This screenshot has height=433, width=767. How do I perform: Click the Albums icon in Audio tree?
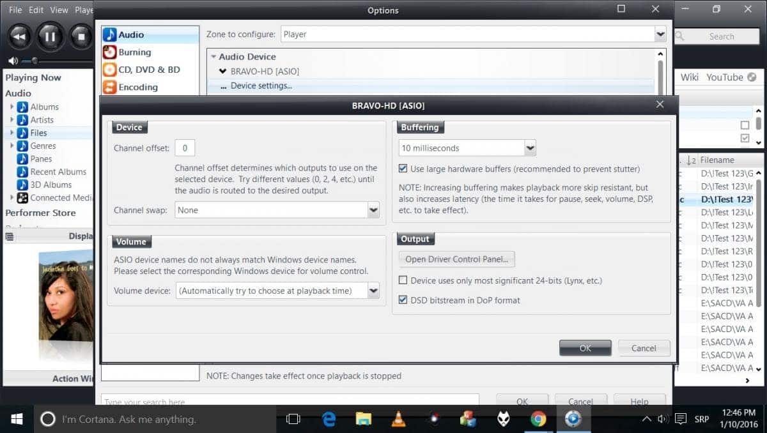point(22,107)
